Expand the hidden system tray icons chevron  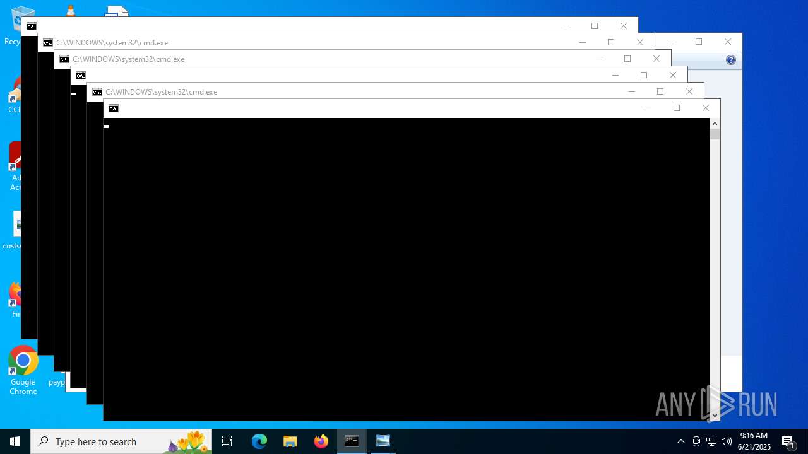point(680,441)
